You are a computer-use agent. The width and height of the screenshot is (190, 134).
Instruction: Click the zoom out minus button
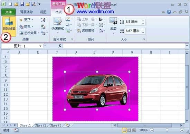(152, 130)
